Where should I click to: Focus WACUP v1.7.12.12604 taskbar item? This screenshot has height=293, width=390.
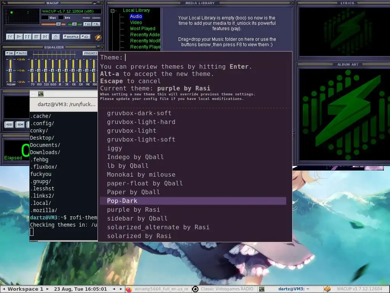(x=356, y=289)
